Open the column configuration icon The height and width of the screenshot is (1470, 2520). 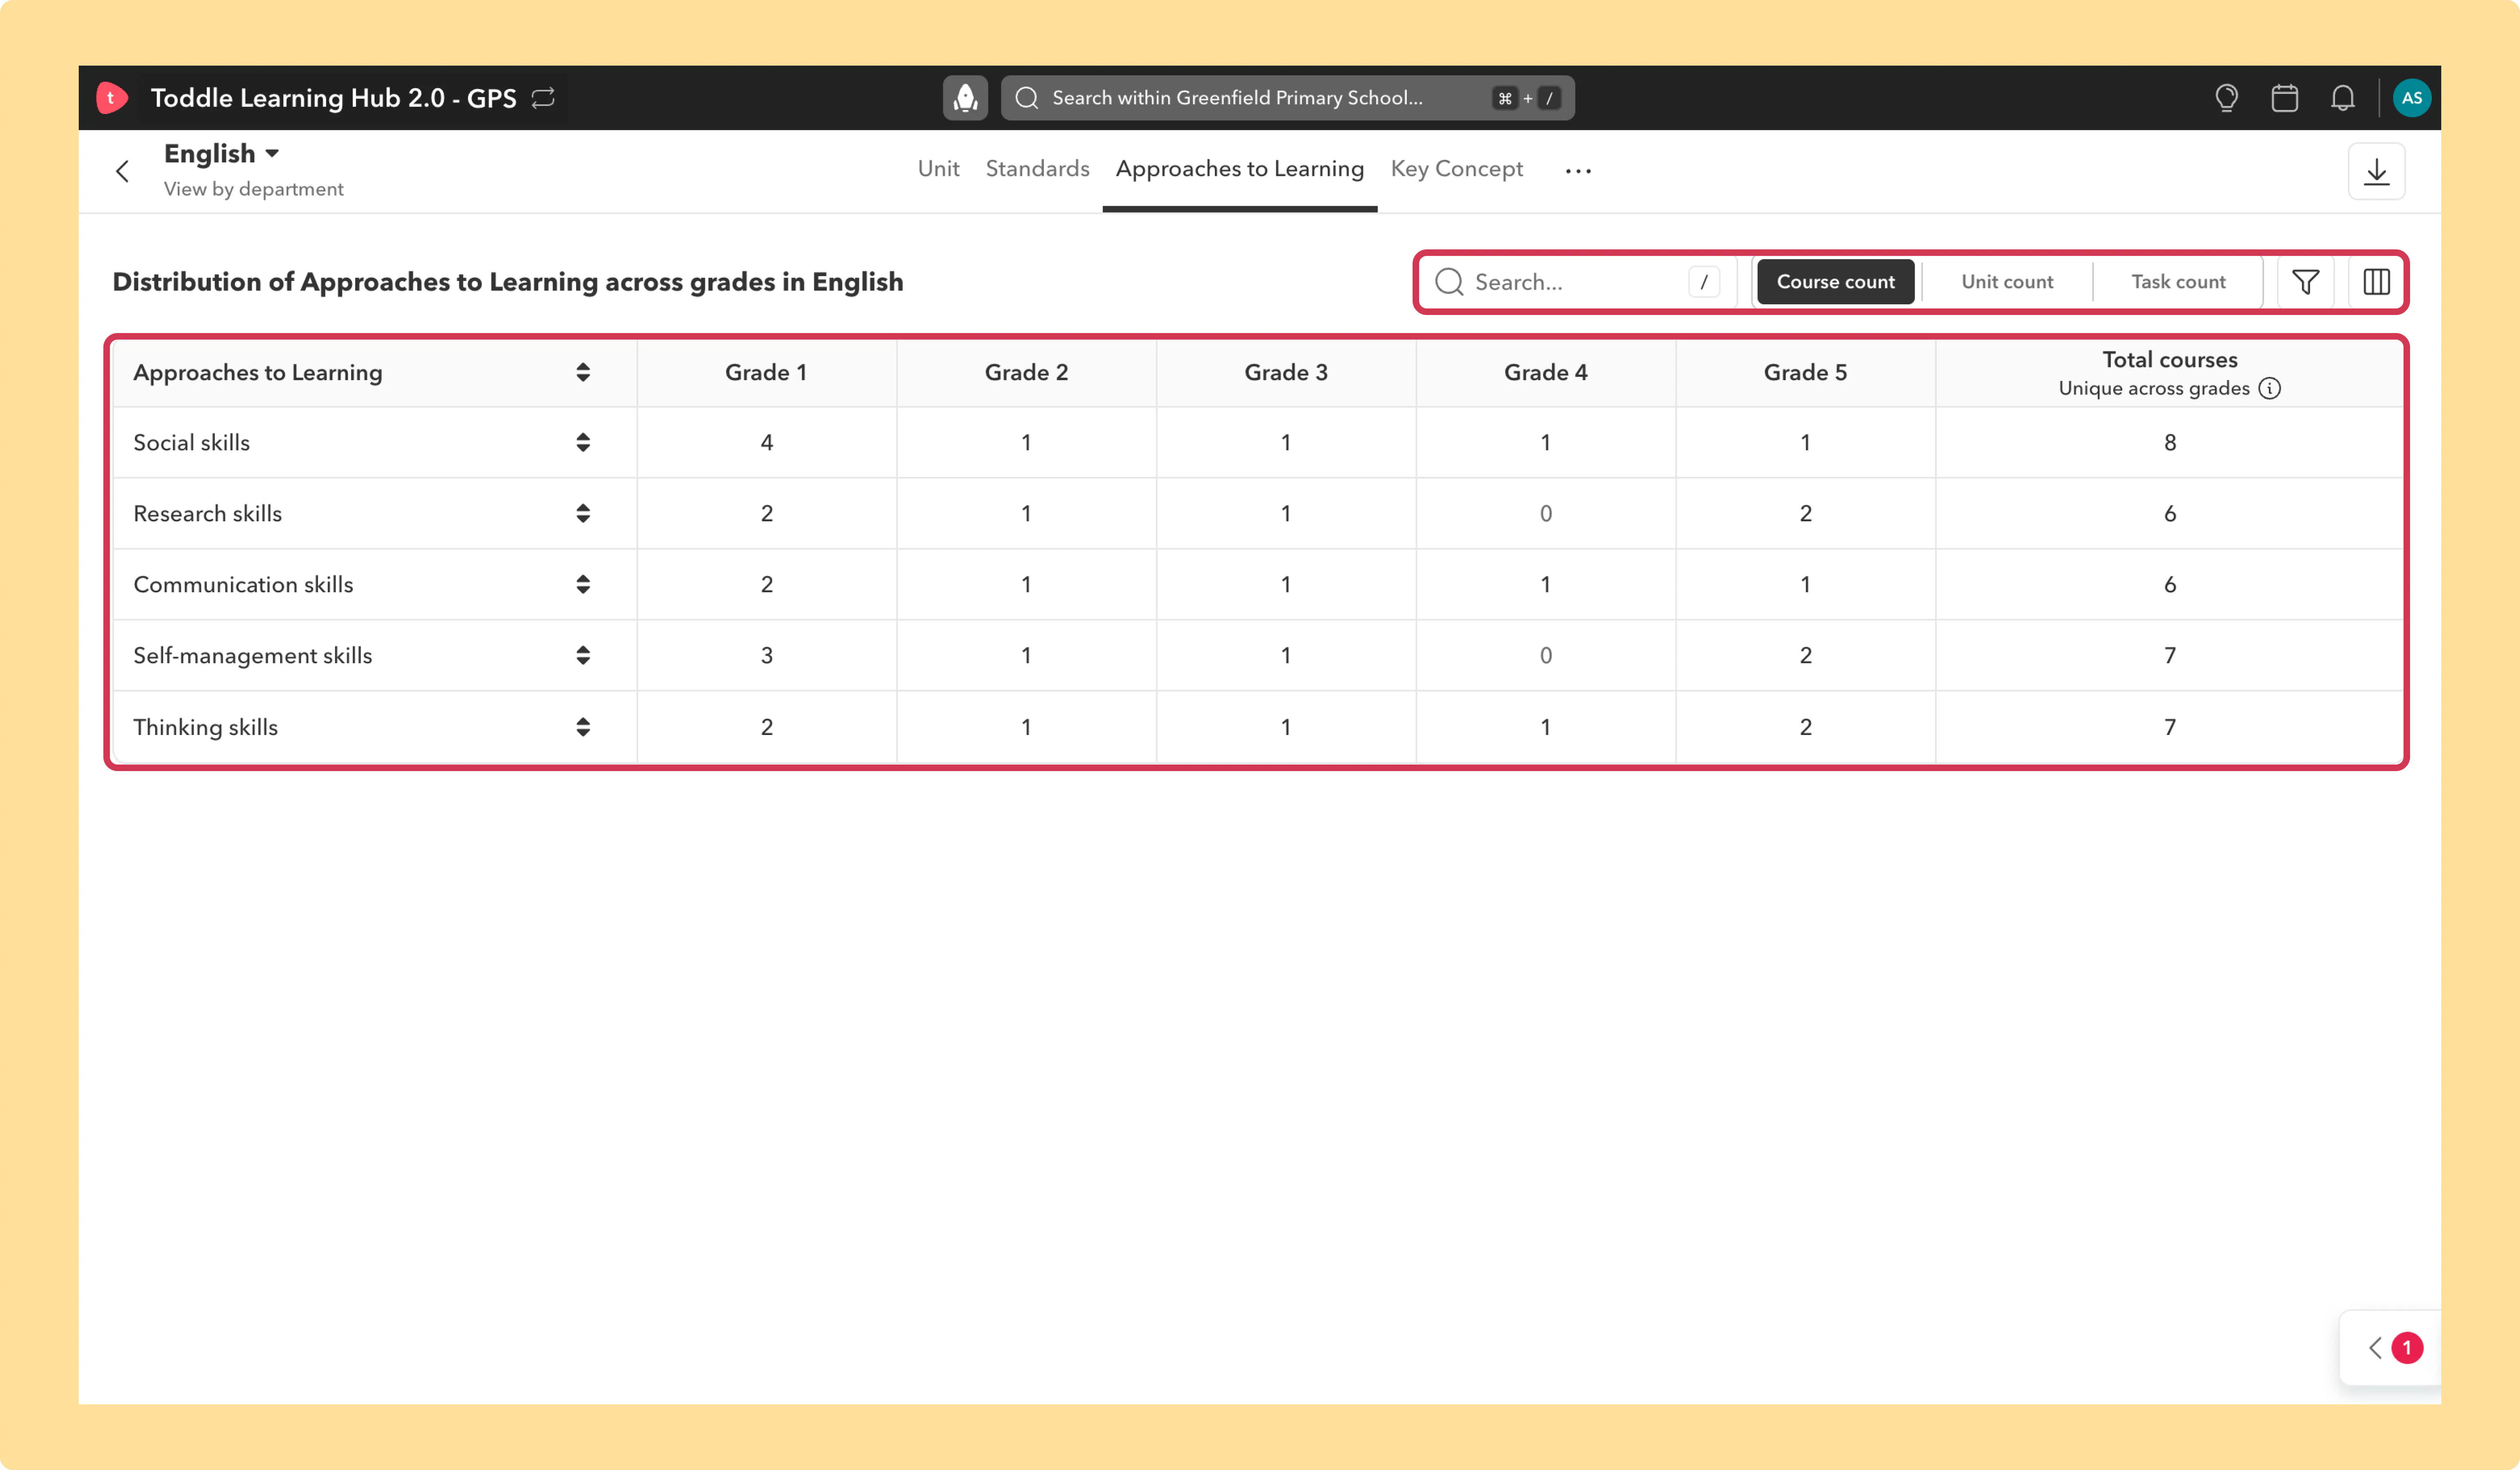tap(2376, 282)
